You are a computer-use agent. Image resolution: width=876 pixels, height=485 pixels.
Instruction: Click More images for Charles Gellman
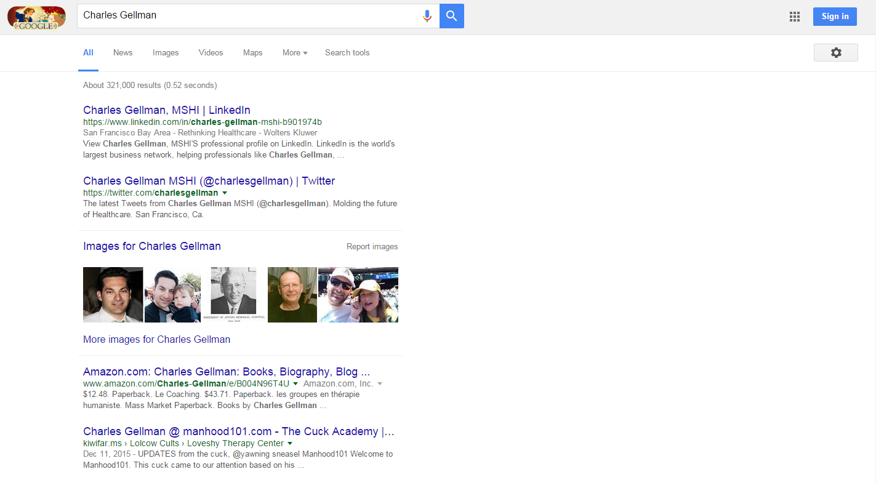[156, 339]
